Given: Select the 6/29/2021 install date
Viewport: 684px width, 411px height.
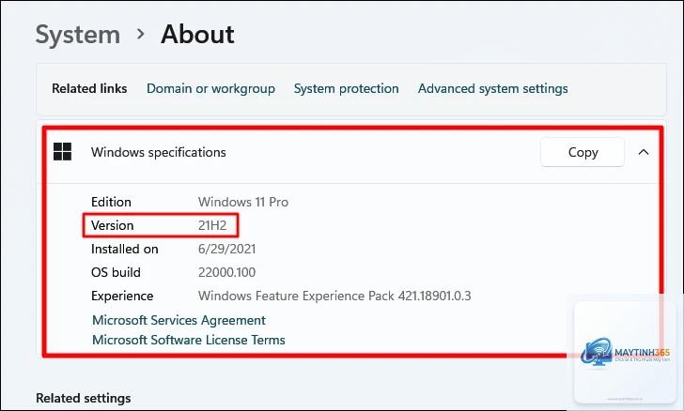Looking at the screenshot, I should (226, 249).
